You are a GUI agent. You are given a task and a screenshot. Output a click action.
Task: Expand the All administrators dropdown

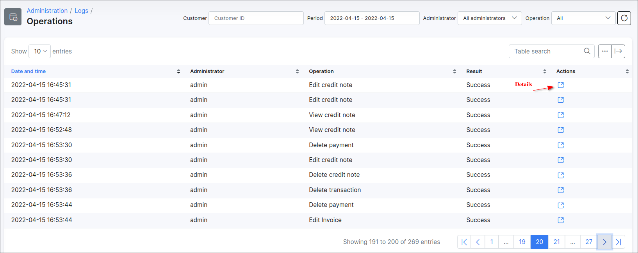[x=489, y=18]
